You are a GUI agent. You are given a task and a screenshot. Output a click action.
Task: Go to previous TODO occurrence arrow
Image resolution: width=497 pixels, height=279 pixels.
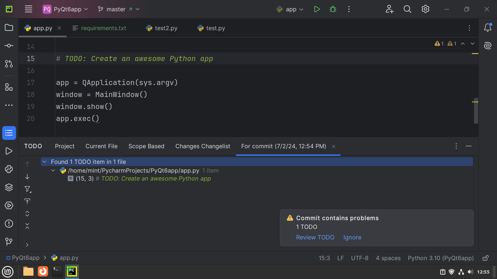[x=27, y=164]
